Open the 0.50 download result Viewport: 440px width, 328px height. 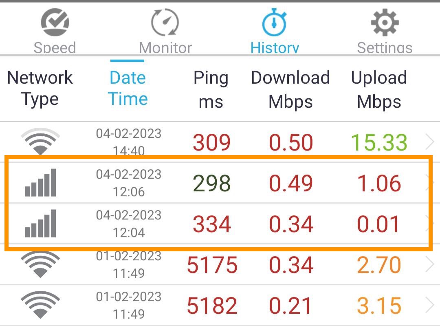[x=291, y=142]
